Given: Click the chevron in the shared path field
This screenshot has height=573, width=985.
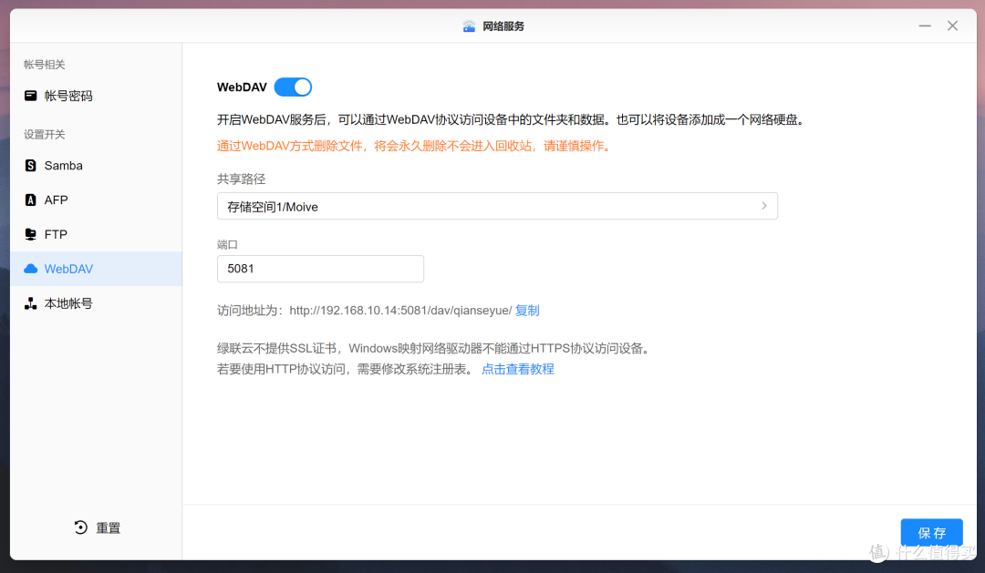Looking at the screenshot, I should click(x=764, y=206).
